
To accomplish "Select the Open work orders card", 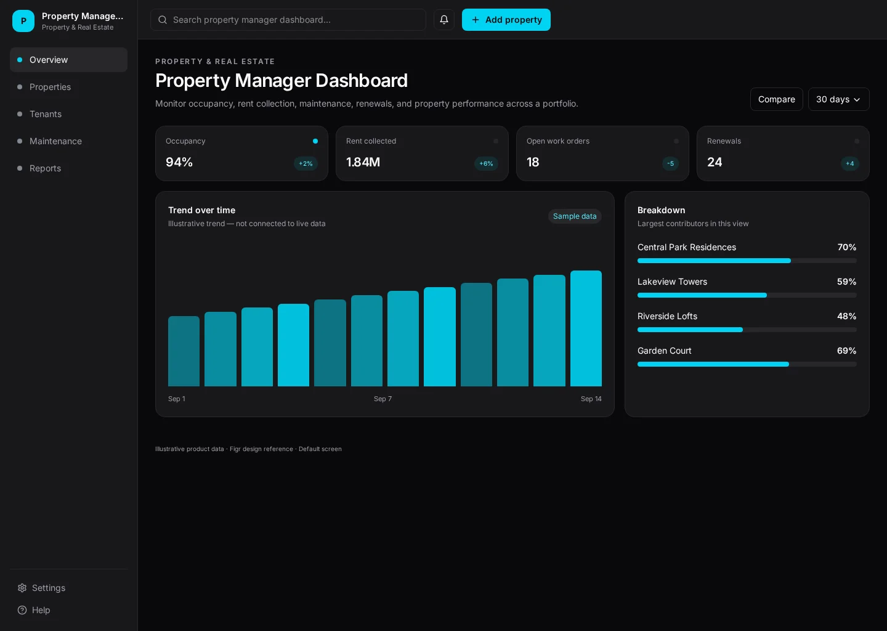I will [x=602, y=153].
